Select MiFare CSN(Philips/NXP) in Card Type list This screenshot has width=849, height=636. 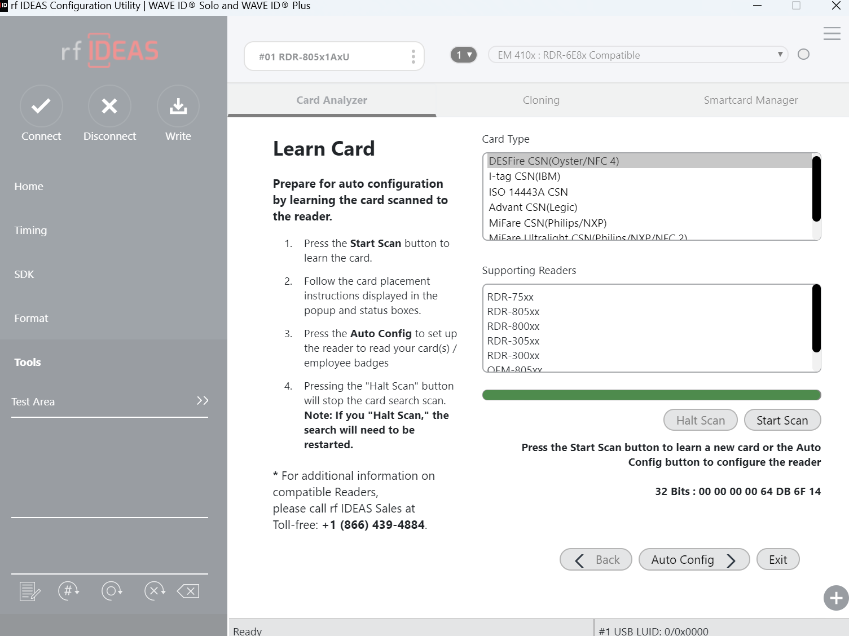[x=548, y=223]
